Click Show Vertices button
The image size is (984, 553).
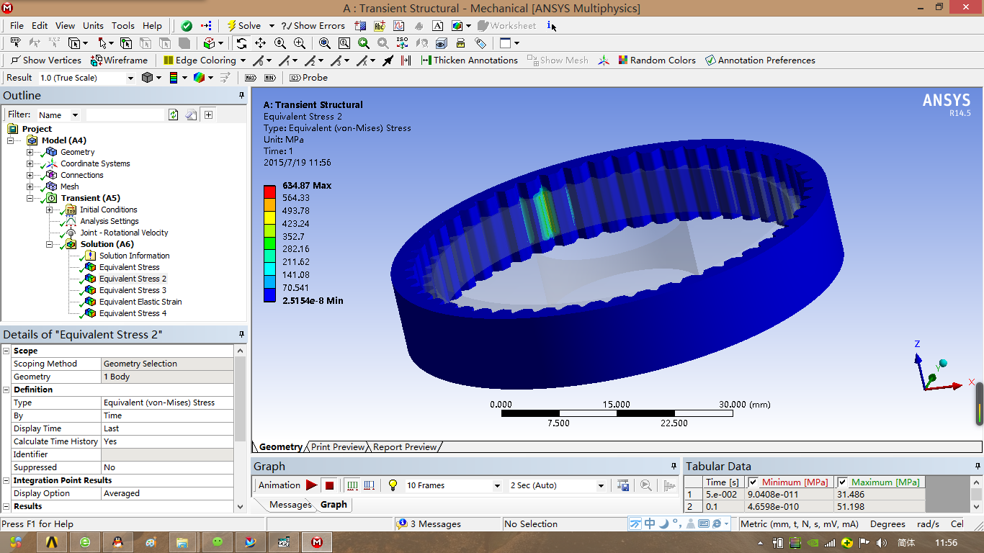click(46, 60)
